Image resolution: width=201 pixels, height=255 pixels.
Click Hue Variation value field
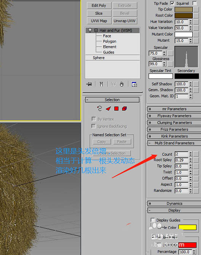pyautogui.click(x=182, y=22)
